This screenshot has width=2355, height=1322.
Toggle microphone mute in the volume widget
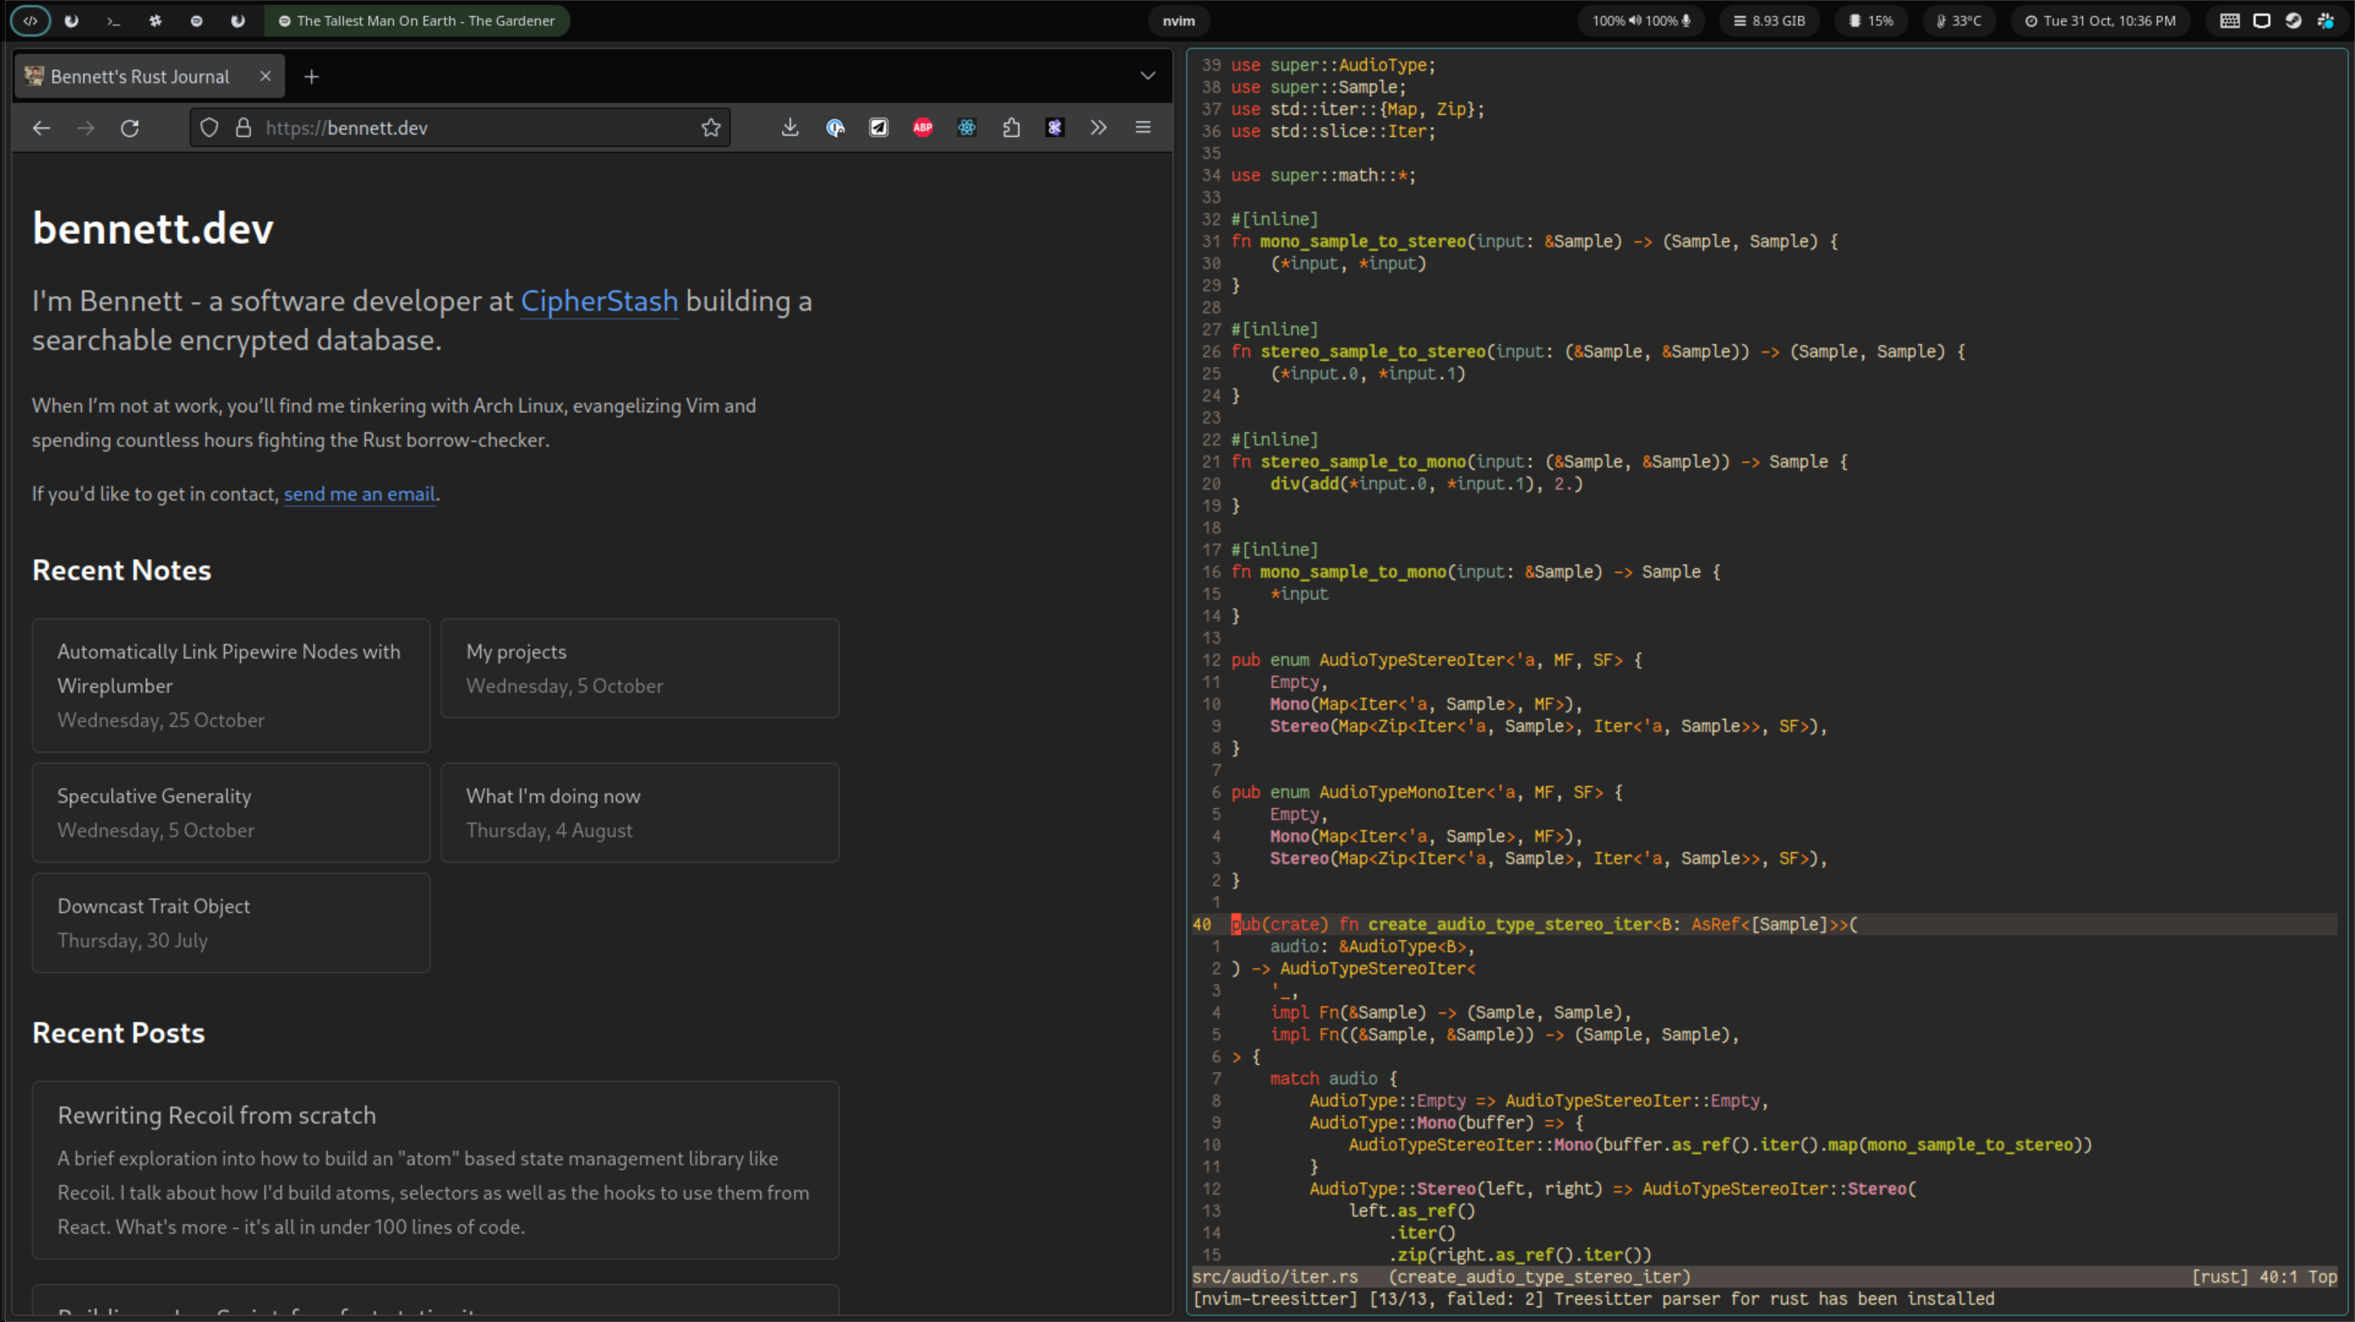[x=1686, y=20]
